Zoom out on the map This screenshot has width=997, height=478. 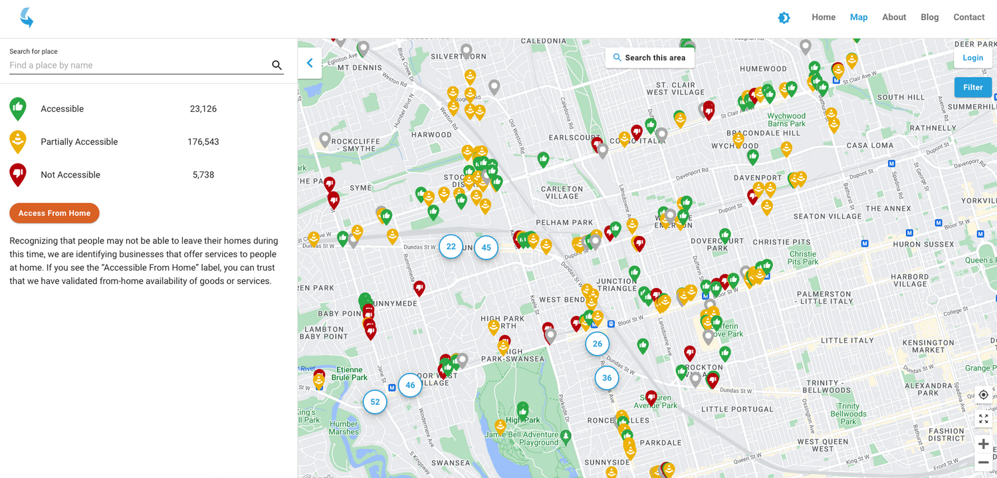pyautogui.click(x=983, y=463)
